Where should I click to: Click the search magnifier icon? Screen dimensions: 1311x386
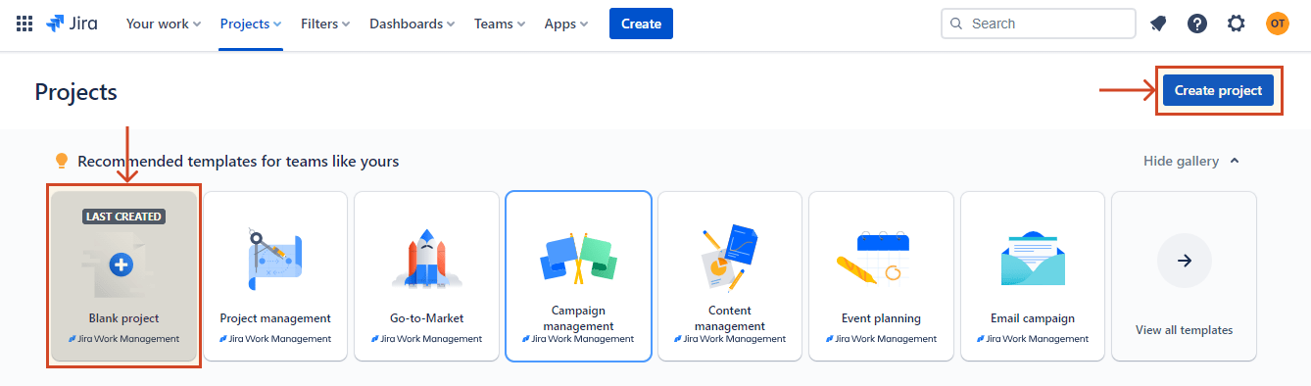click(x=956, y=24)
